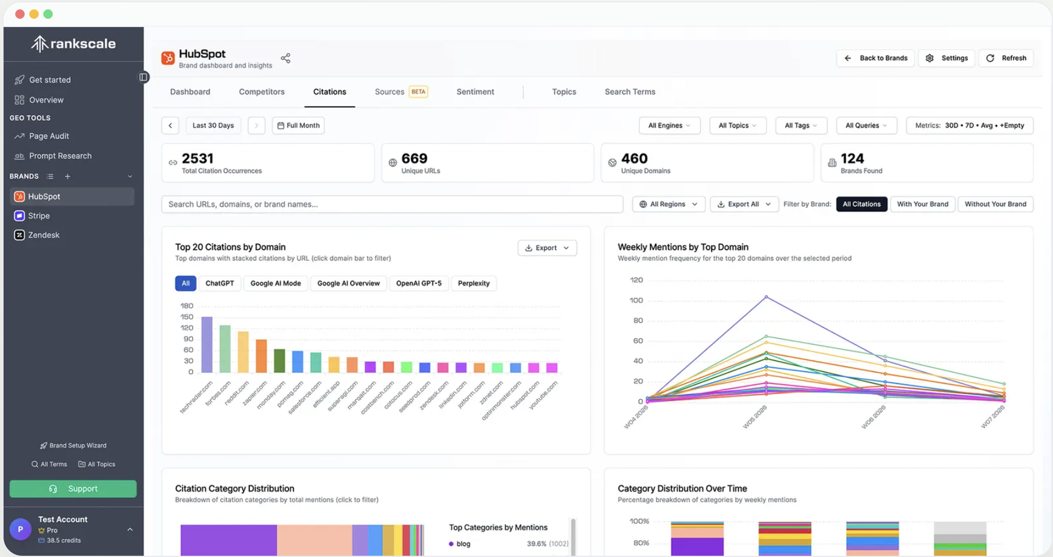Go to next period with right arrow

point(256,125)
